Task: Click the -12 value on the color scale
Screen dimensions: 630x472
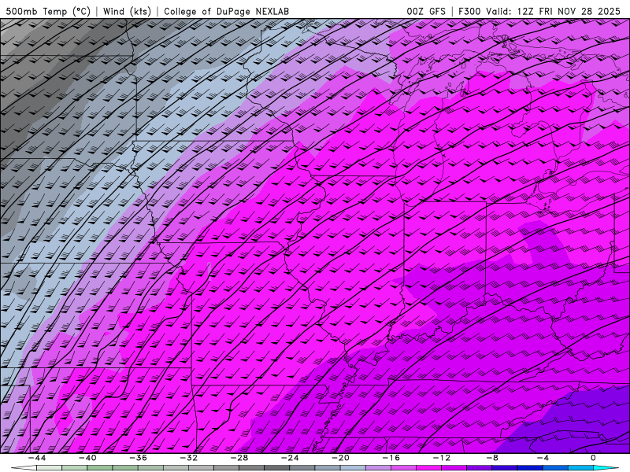Action: (442, 458)
